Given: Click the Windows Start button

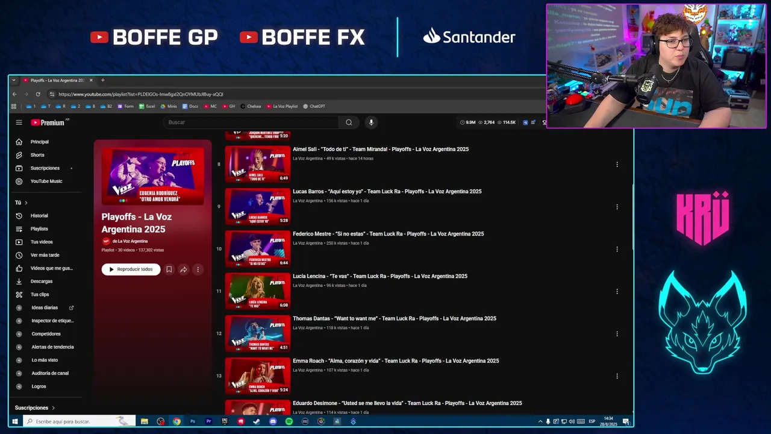Looking at the screenshot, I should click(x=15, y=421).
